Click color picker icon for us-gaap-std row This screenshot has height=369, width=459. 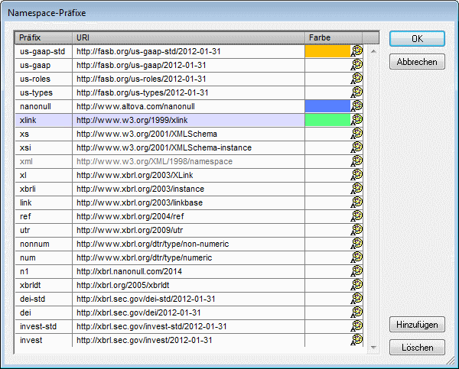tap(356, 52)
